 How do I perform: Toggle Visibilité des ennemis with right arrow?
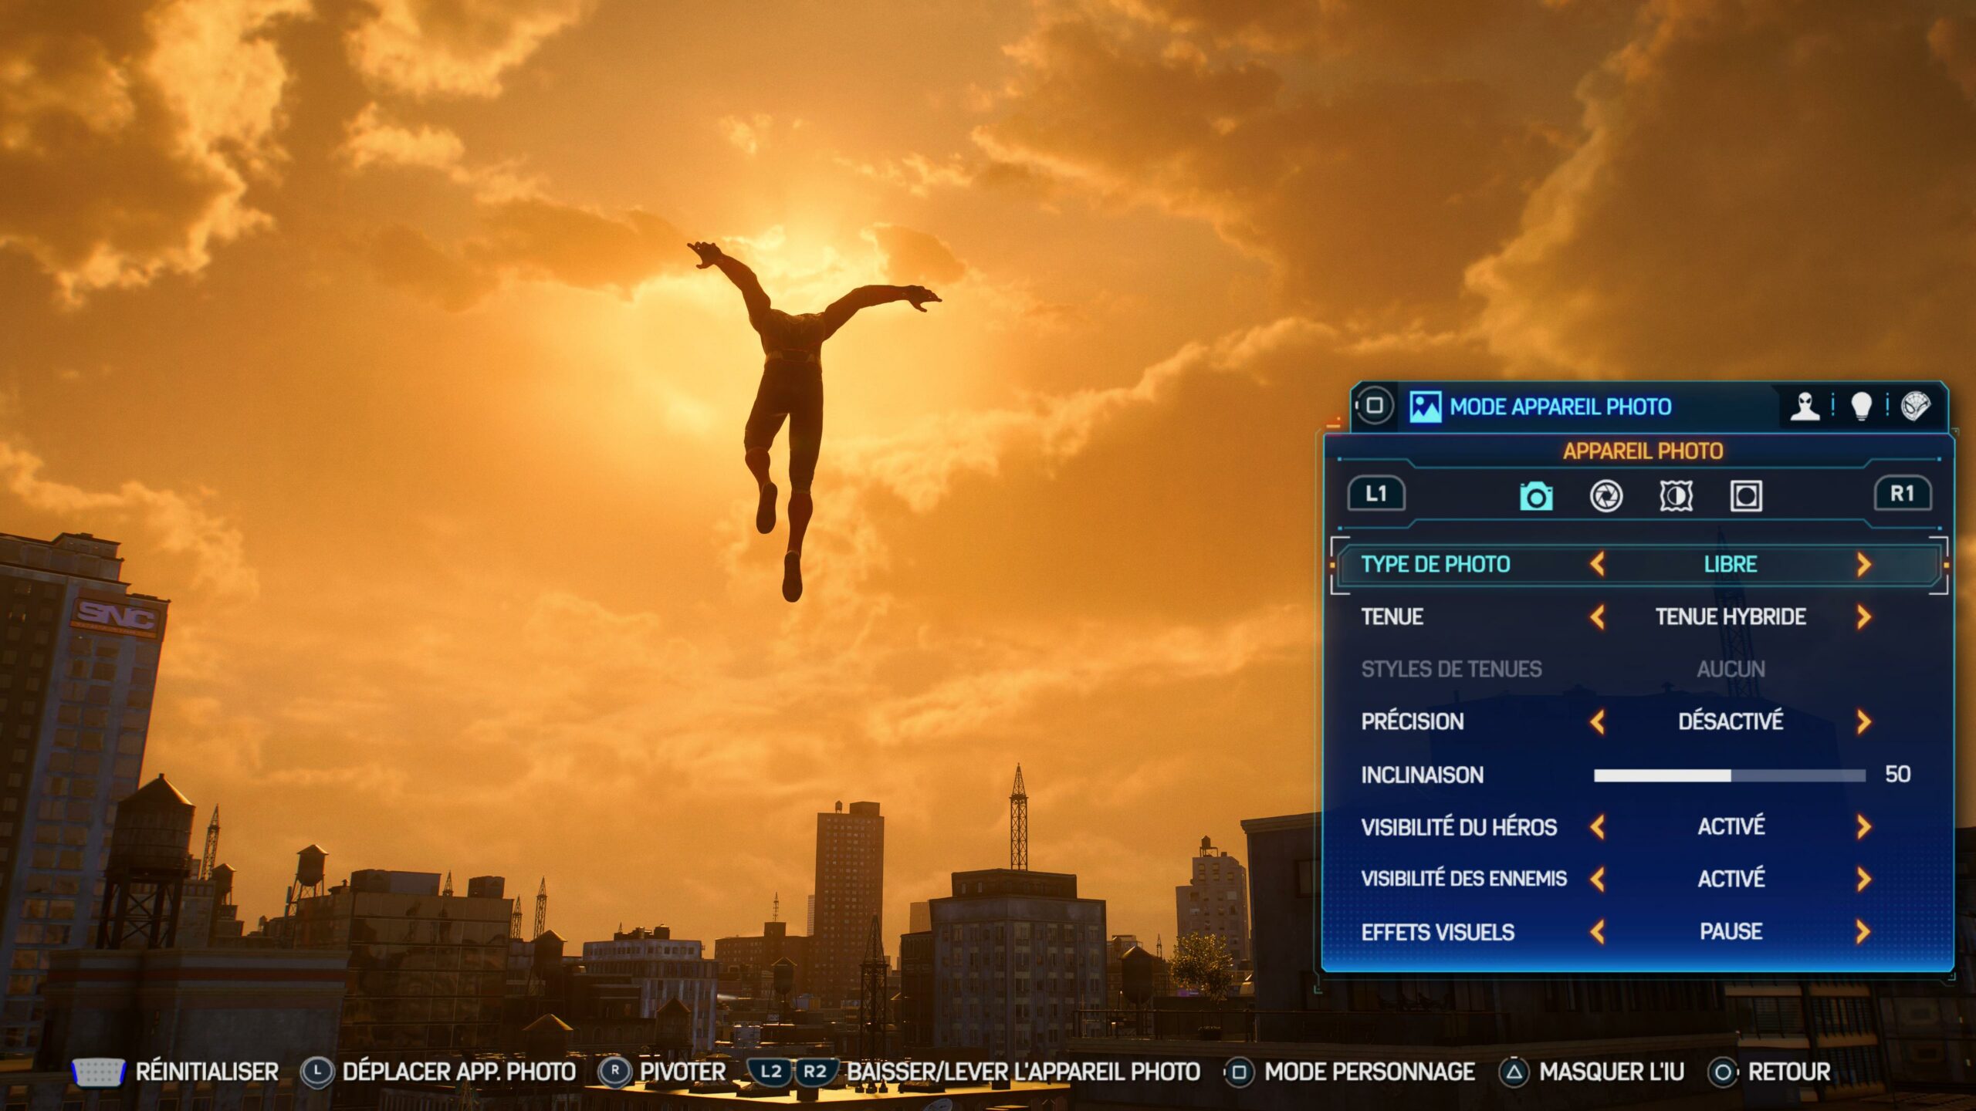[1863, 879]
